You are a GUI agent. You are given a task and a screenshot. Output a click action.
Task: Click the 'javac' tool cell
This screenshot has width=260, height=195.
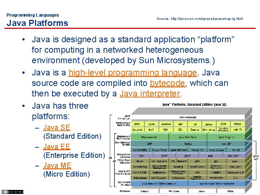click(x=152, y=124)
